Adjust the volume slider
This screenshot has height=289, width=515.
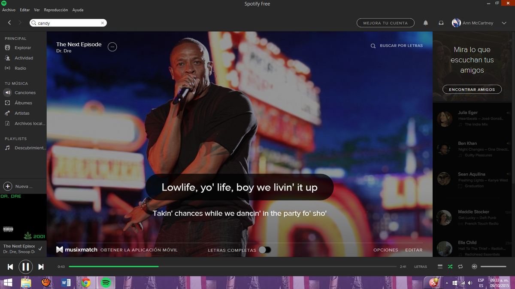point(494,267)
